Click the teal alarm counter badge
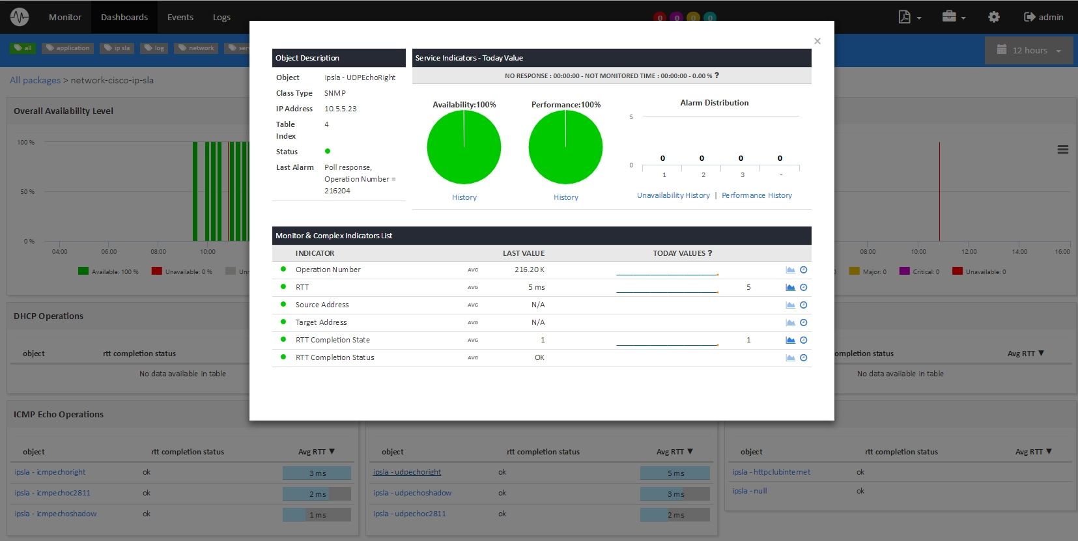Image resolution: width=1078 pixels, height=541 pixels. (x=710, y=18)
